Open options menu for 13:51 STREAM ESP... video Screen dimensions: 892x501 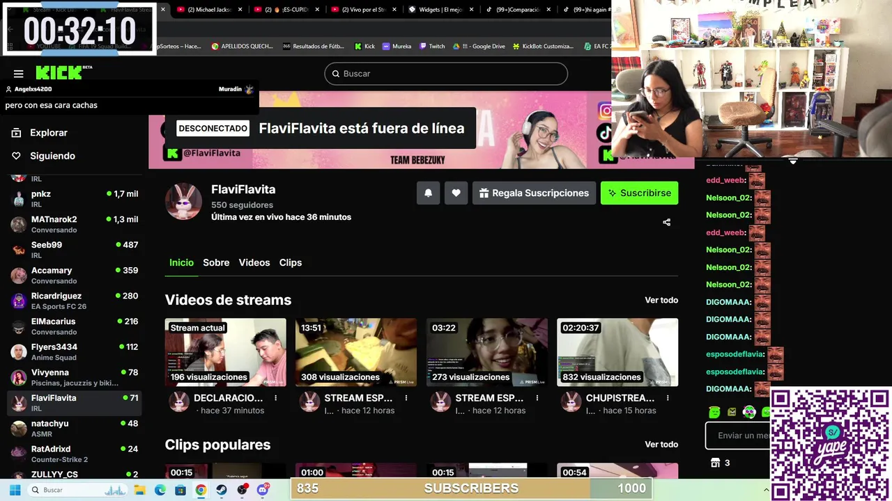(x=406, y=398)
